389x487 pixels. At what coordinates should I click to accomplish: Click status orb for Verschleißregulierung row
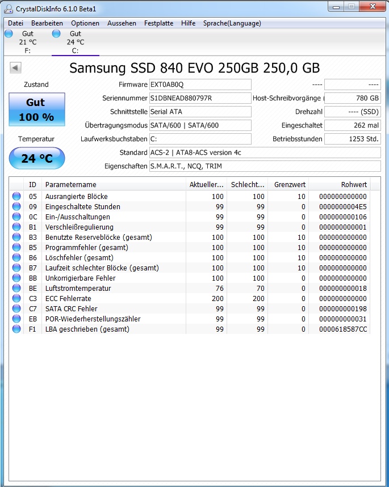(16, 227)
